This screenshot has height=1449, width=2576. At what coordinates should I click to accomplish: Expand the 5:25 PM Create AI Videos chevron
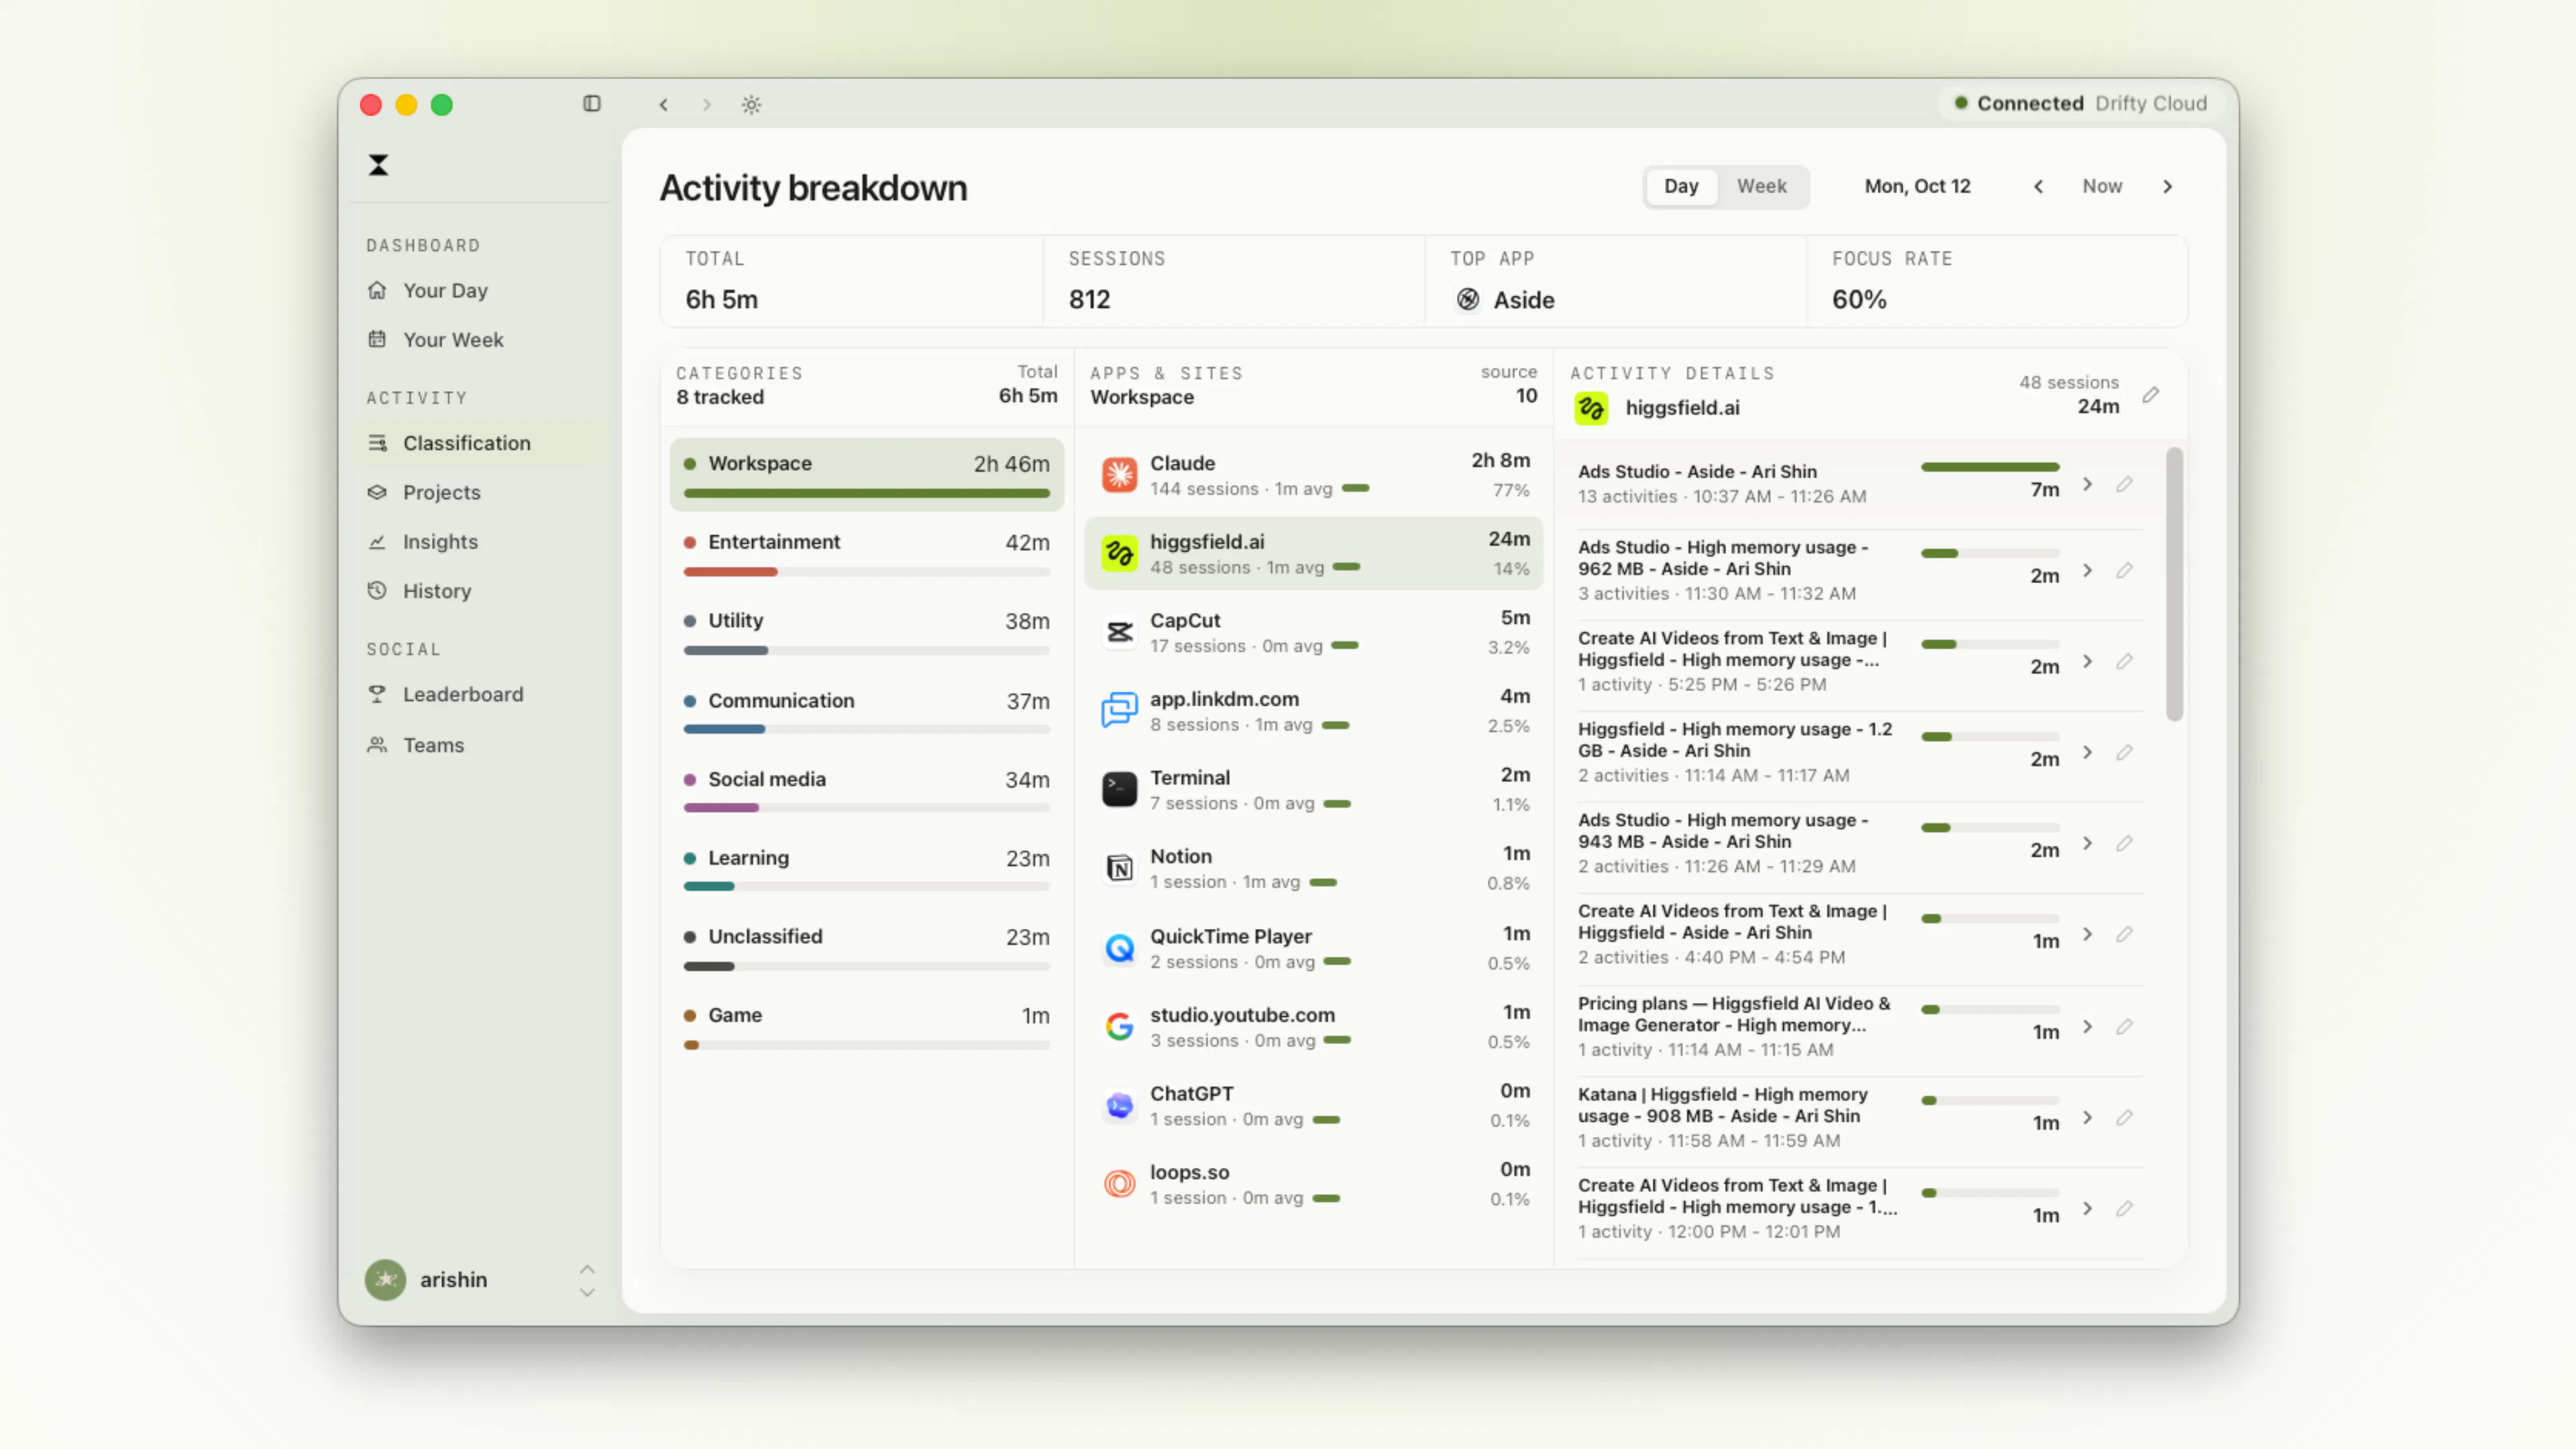2087,661
